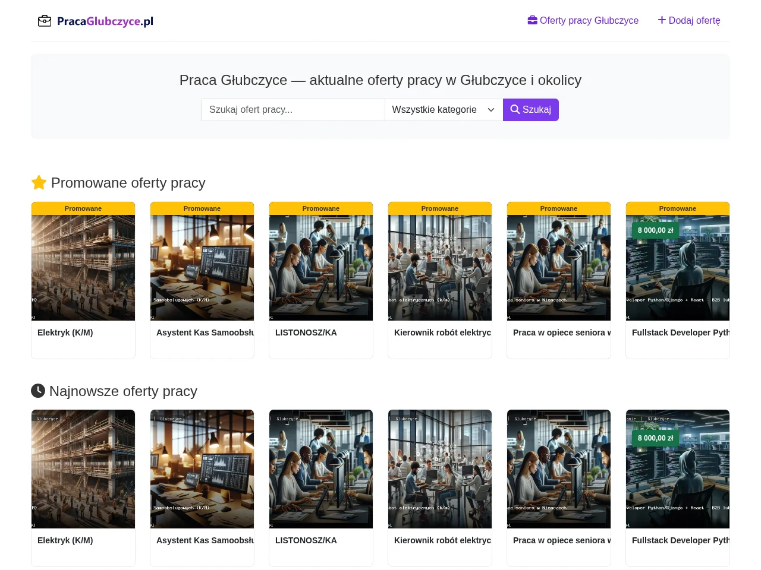
Task: Open the PracaGlubczyce.pl home link
Action: (x=96, y=21)
